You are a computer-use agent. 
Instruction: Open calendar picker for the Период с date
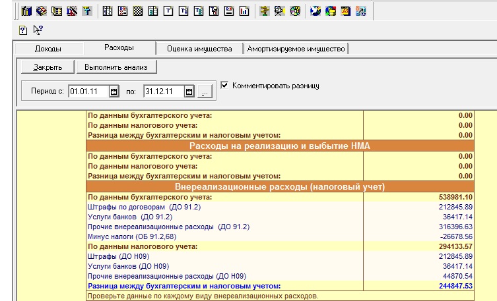(114, 92)
